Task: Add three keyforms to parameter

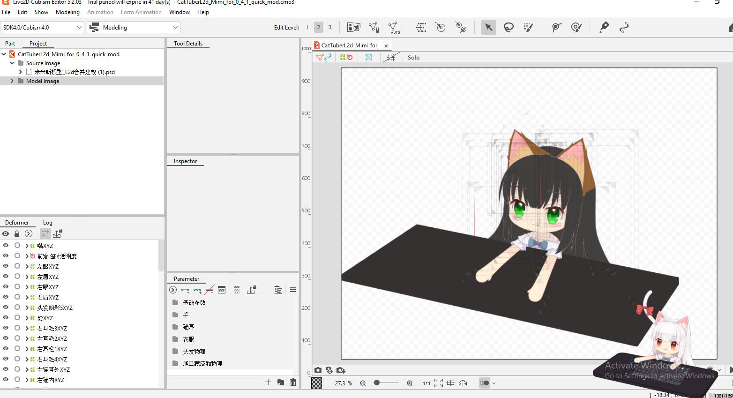Action: click(x=197, y=290)
